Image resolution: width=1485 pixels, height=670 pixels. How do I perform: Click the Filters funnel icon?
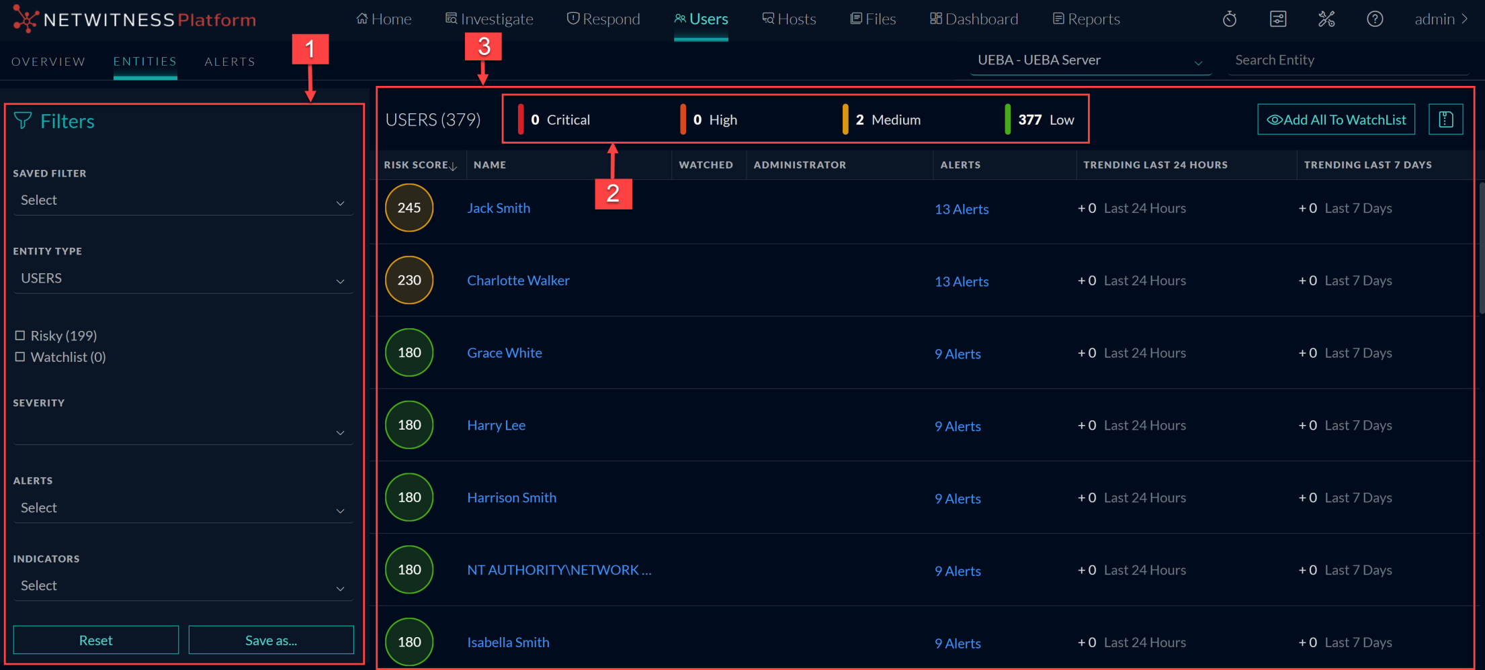23,121
